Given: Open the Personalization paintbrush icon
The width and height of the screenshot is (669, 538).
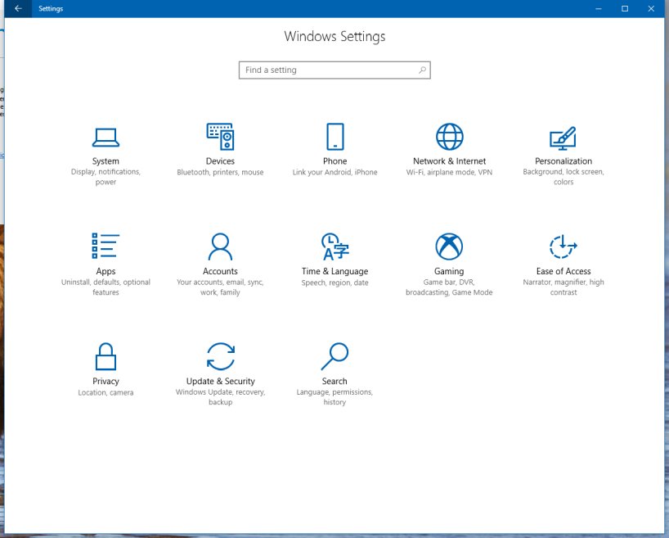Looking at the screenshot, I should [x=563, y=138].
